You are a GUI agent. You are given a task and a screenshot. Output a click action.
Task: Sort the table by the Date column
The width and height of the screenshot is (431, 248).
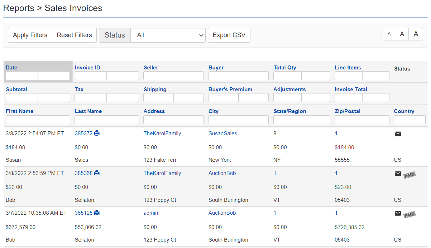click(x=11, y=67)
